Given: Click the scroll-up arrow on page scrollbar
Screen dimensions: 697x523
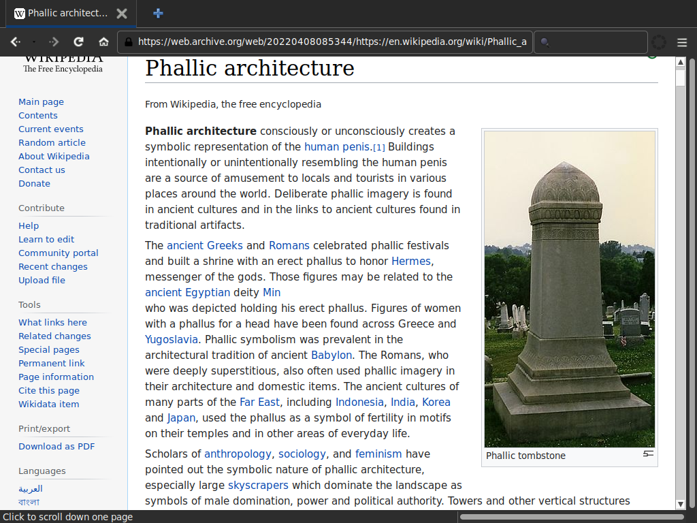Looking at the screenshot, I should point(680,63).
